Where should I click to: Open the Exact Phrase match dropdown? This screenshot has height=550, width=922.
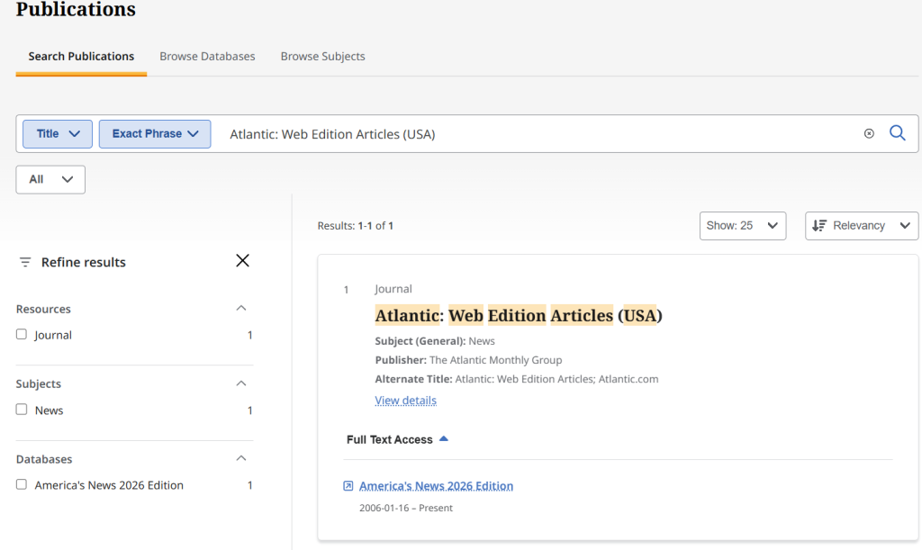click(155, 134)
